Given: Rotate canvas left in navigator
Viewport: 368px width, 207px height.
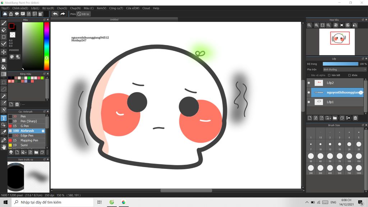Looking at the screenshot, I should (336, 25).
